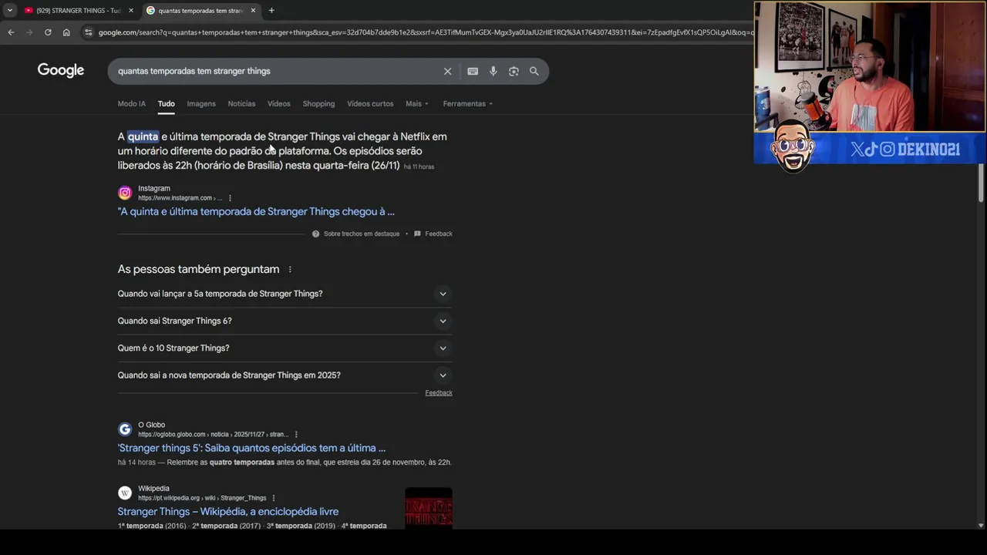Image resolution: width=987 pixels, height=555 pixels.
Task: Open the three-dot menu beside 'As pessoas também perguntam'
Action: (290, 269)
